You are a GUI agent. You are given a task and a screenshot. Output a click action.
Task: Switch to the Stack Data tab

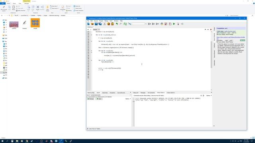[105, 93]
